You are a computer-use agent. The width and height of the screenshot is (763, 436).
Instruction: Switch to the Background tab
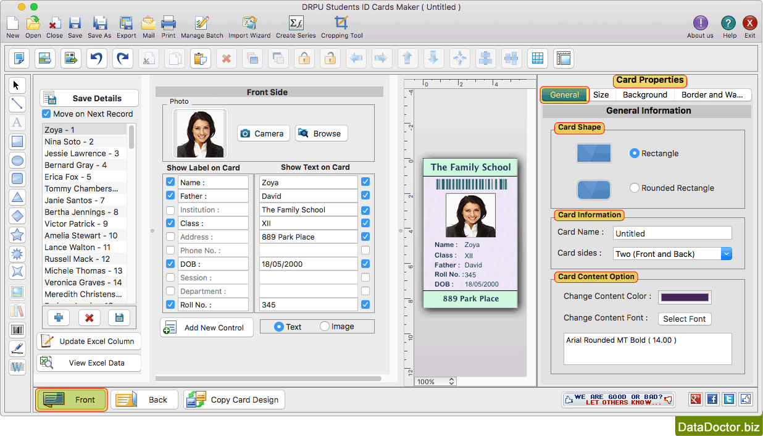point(645,94)
